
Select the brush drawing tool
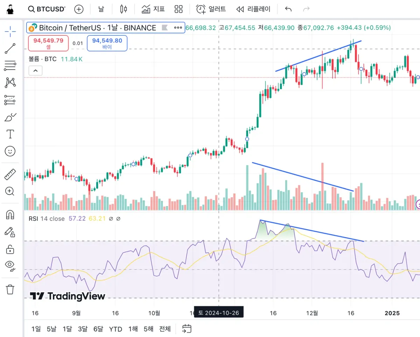click(x=10, y=117)
